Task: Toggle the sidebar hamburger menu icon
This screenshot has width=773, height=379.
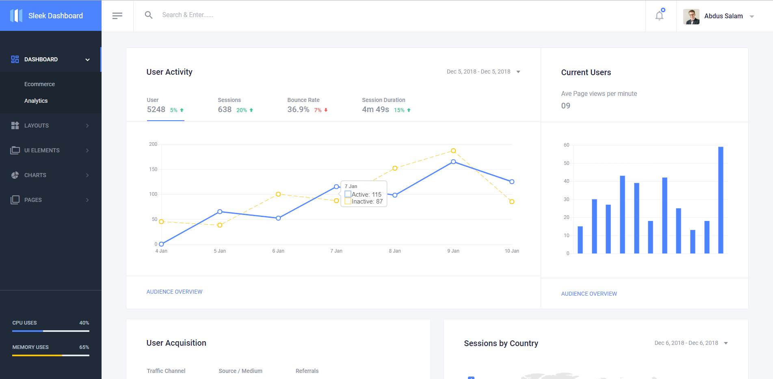Action: click(117, 16)
